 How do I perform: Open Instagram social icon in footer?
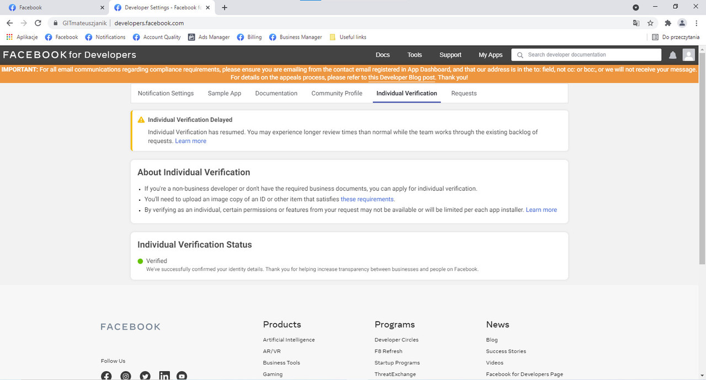pos(126,376)
